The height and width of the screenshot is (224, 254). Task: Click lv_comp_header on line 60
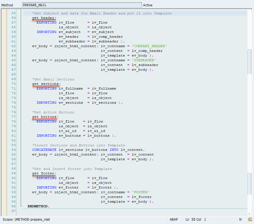pyautogui.click(x=107, y=37)
